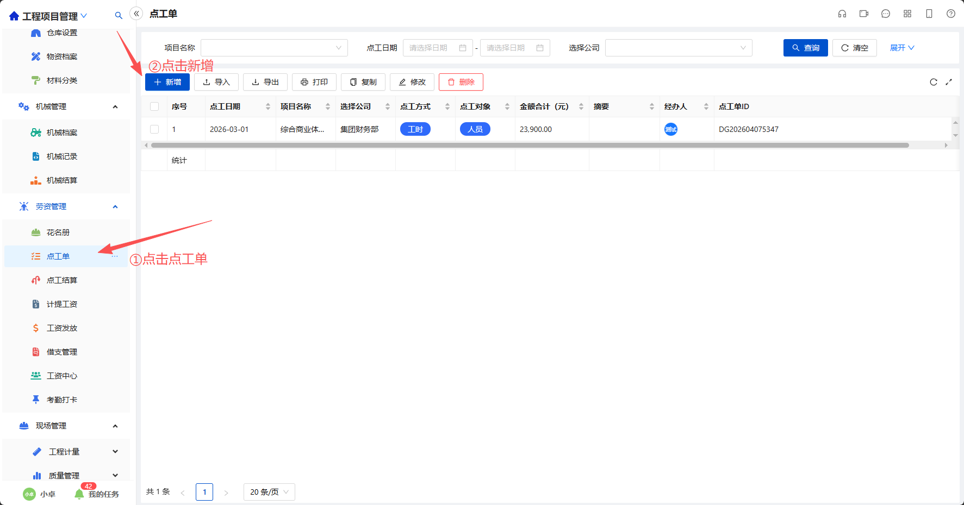964x505 pixels.
Task: Click the 经办人 avatar in row 1
Action: (x=671, y=129)
